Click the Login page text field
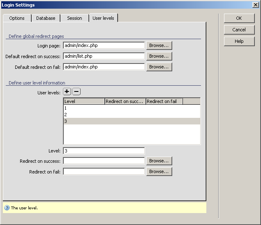This screenshot has height=225, width=261. point(104,45)
